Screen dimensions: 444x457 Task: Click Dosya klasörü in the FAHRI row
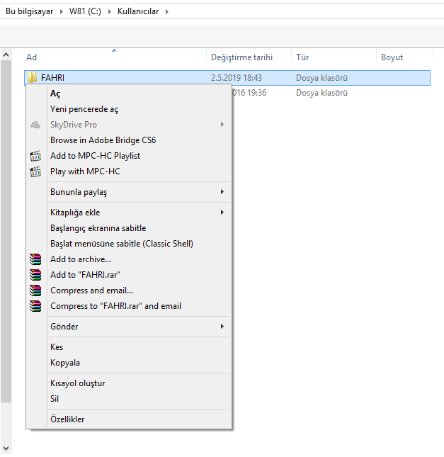[321, 78]
